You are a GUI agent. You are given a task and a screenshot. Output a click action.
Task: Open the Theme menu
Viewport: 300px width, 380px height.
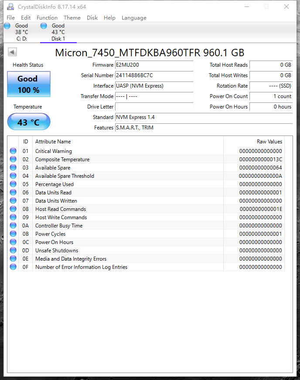click(x=72, y=18)
